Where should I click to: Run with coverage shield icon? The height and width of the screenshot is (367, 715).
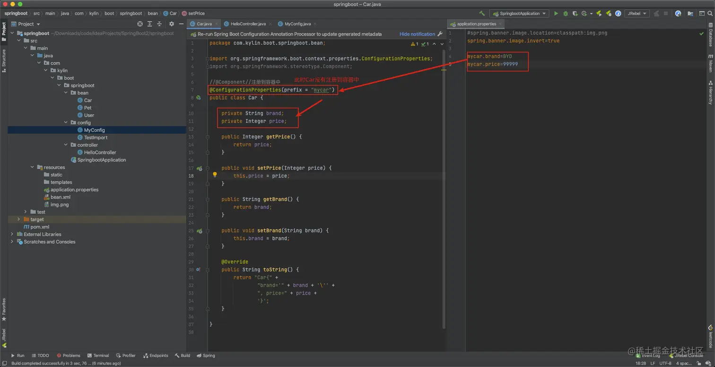click(575, 13)
